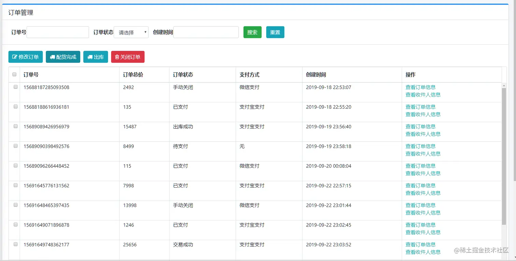Viewport: 516px width, 261px height.
Task: Click timestamp 2019-09-20 00:08:04
Action: pyautogui.click(x=329, y=166)
